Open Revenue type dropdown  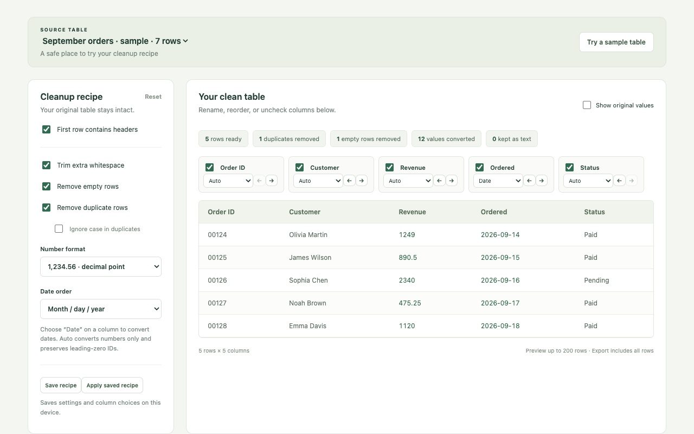point(408,181)
